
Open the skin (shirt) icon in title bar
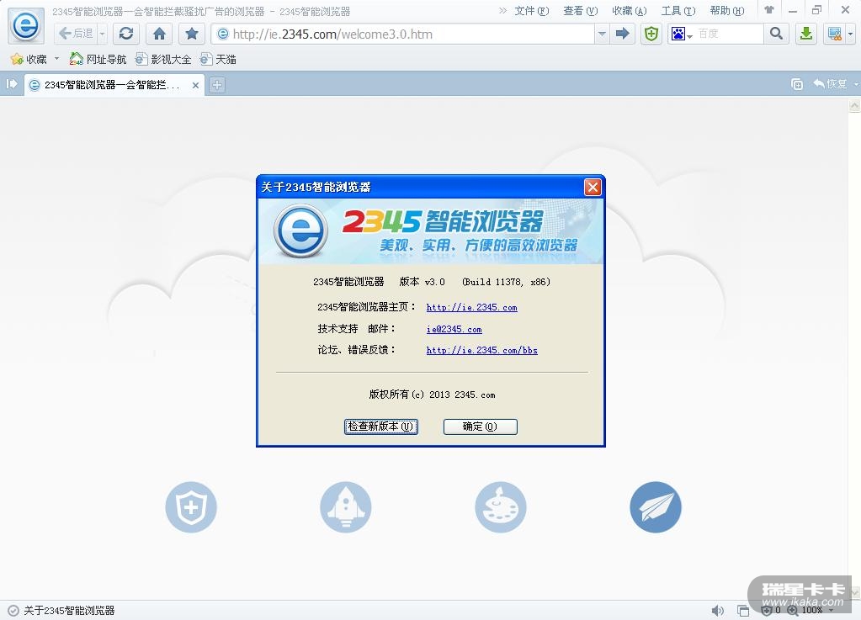click(x=769, y=10)
